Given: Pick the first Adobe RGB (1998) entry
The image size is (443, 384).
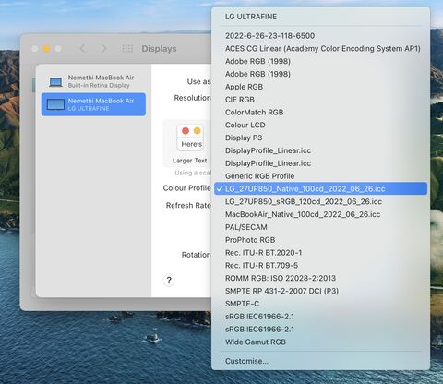Looking at the screenshot, I should (320, 61).
